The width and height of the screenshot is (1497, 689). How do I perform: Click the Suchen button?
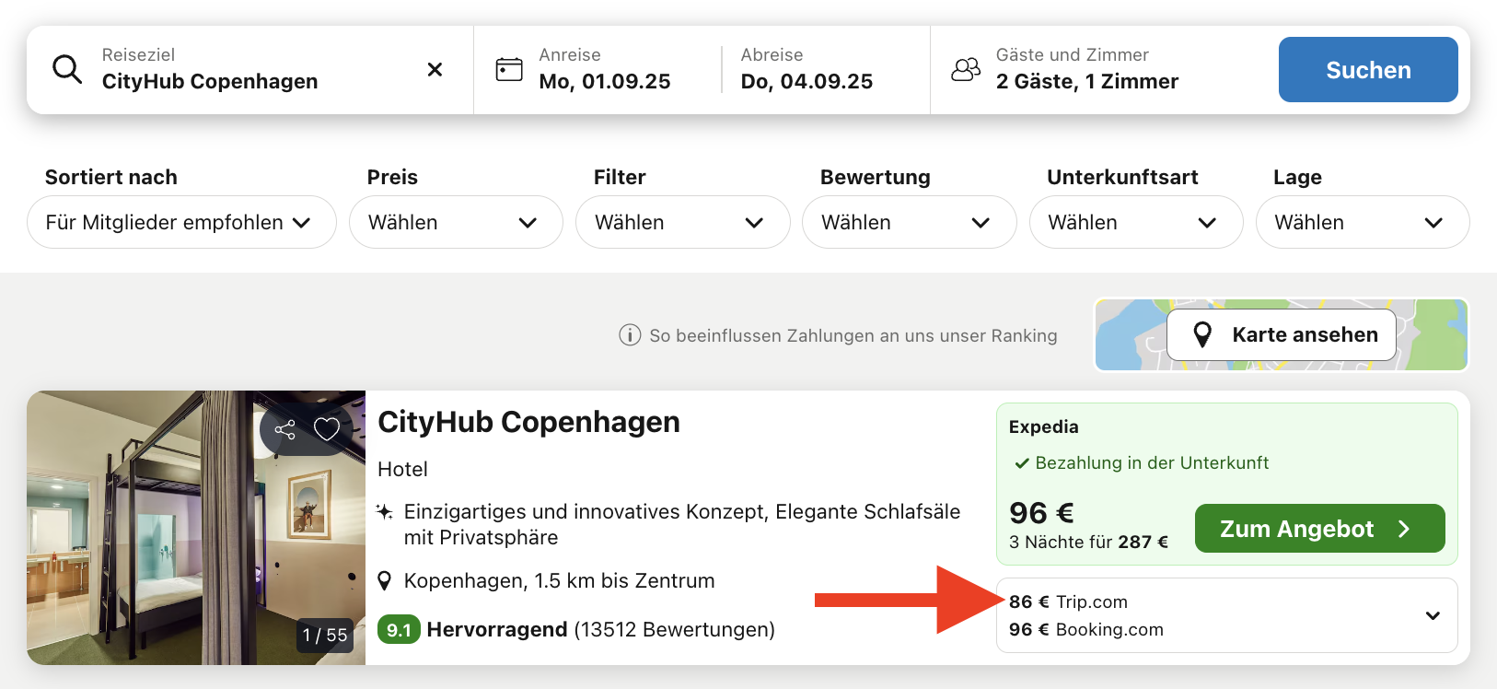(x=1368, y=69)
